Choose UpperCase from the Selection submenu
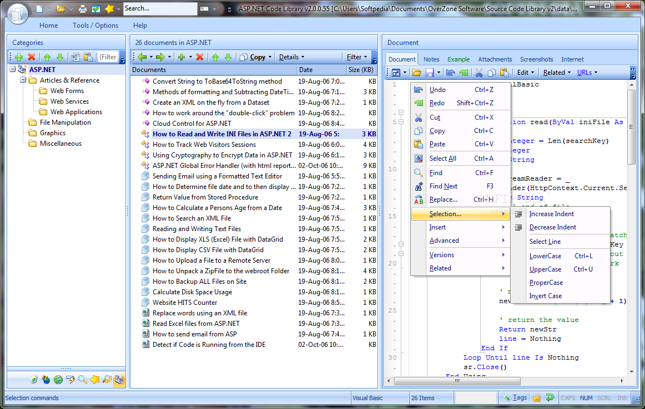645x409 pixels. pyautogui.click(x=560, y=269)
